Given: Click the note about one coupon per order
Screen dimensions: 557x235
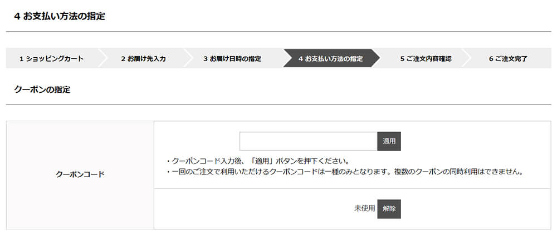Looking at the screenshot, I should pyautogui.click(x=345, y=173).
